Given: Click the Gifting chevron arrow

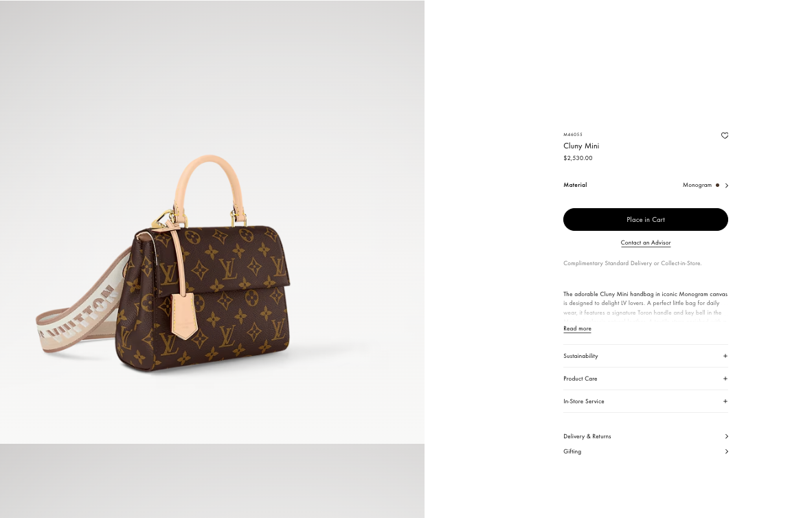Looking at the screenshot, I should [726, 451].
